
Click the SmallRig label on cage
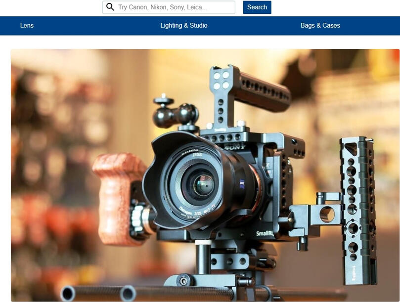[x=265, y=233]
